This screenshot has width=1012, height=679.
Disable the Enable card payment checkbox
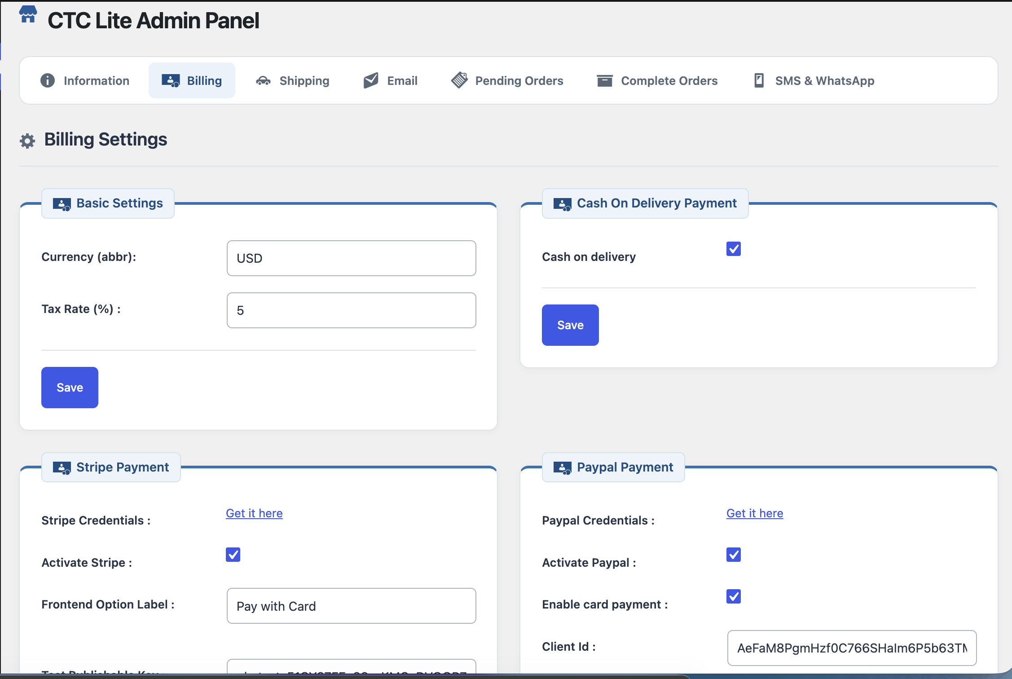pos(734,596)
